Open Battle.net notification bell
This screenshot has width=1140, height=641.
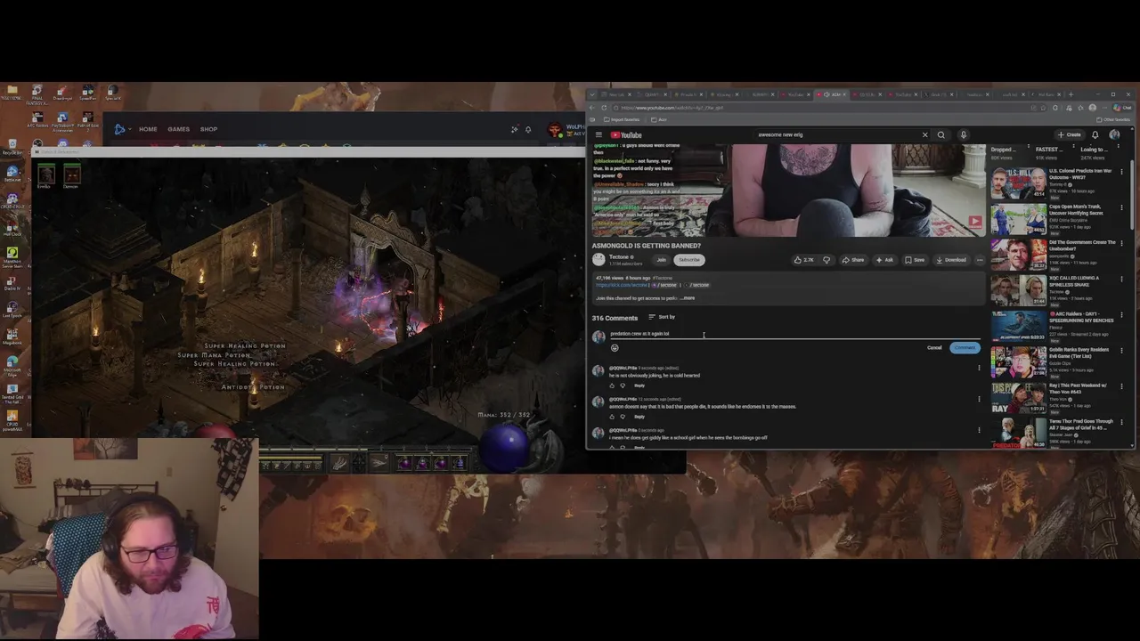528,129
